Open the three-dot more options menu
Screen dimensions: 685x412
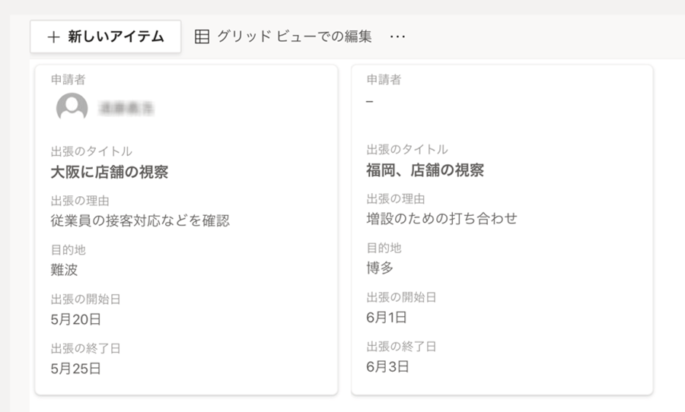coord(397,36)
